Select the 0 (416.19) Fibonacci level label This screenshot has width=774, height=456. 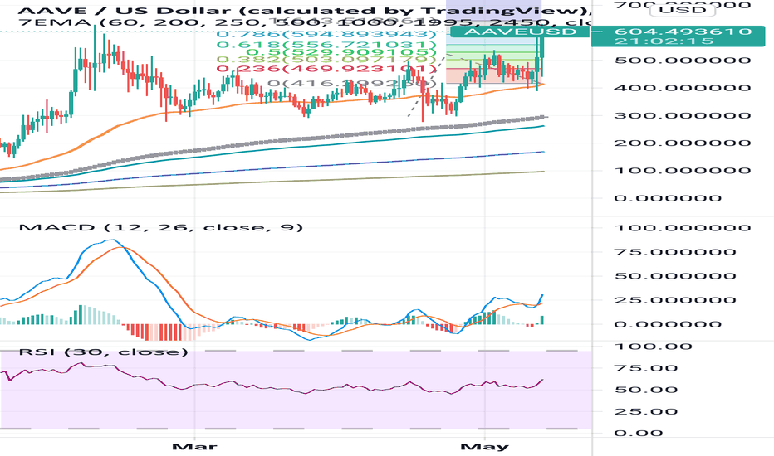(x=352, y=83)
